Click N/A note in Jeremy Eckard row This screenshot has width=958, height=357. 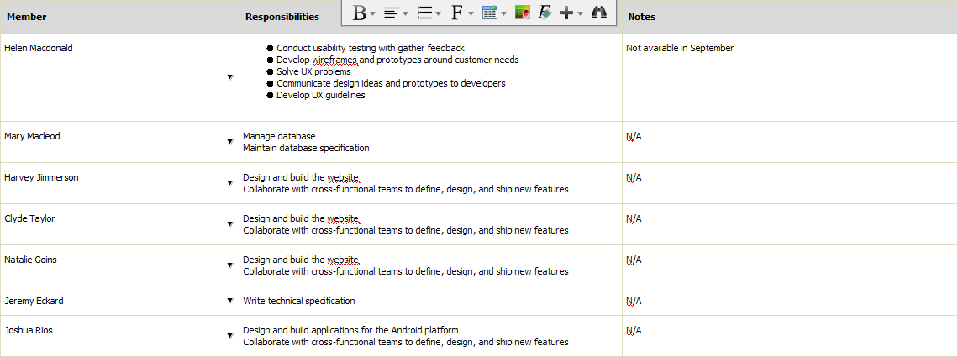point(634,301)
